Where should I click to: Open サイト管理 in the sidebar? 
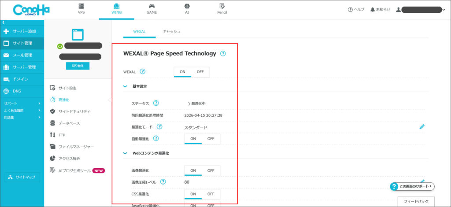22,43
